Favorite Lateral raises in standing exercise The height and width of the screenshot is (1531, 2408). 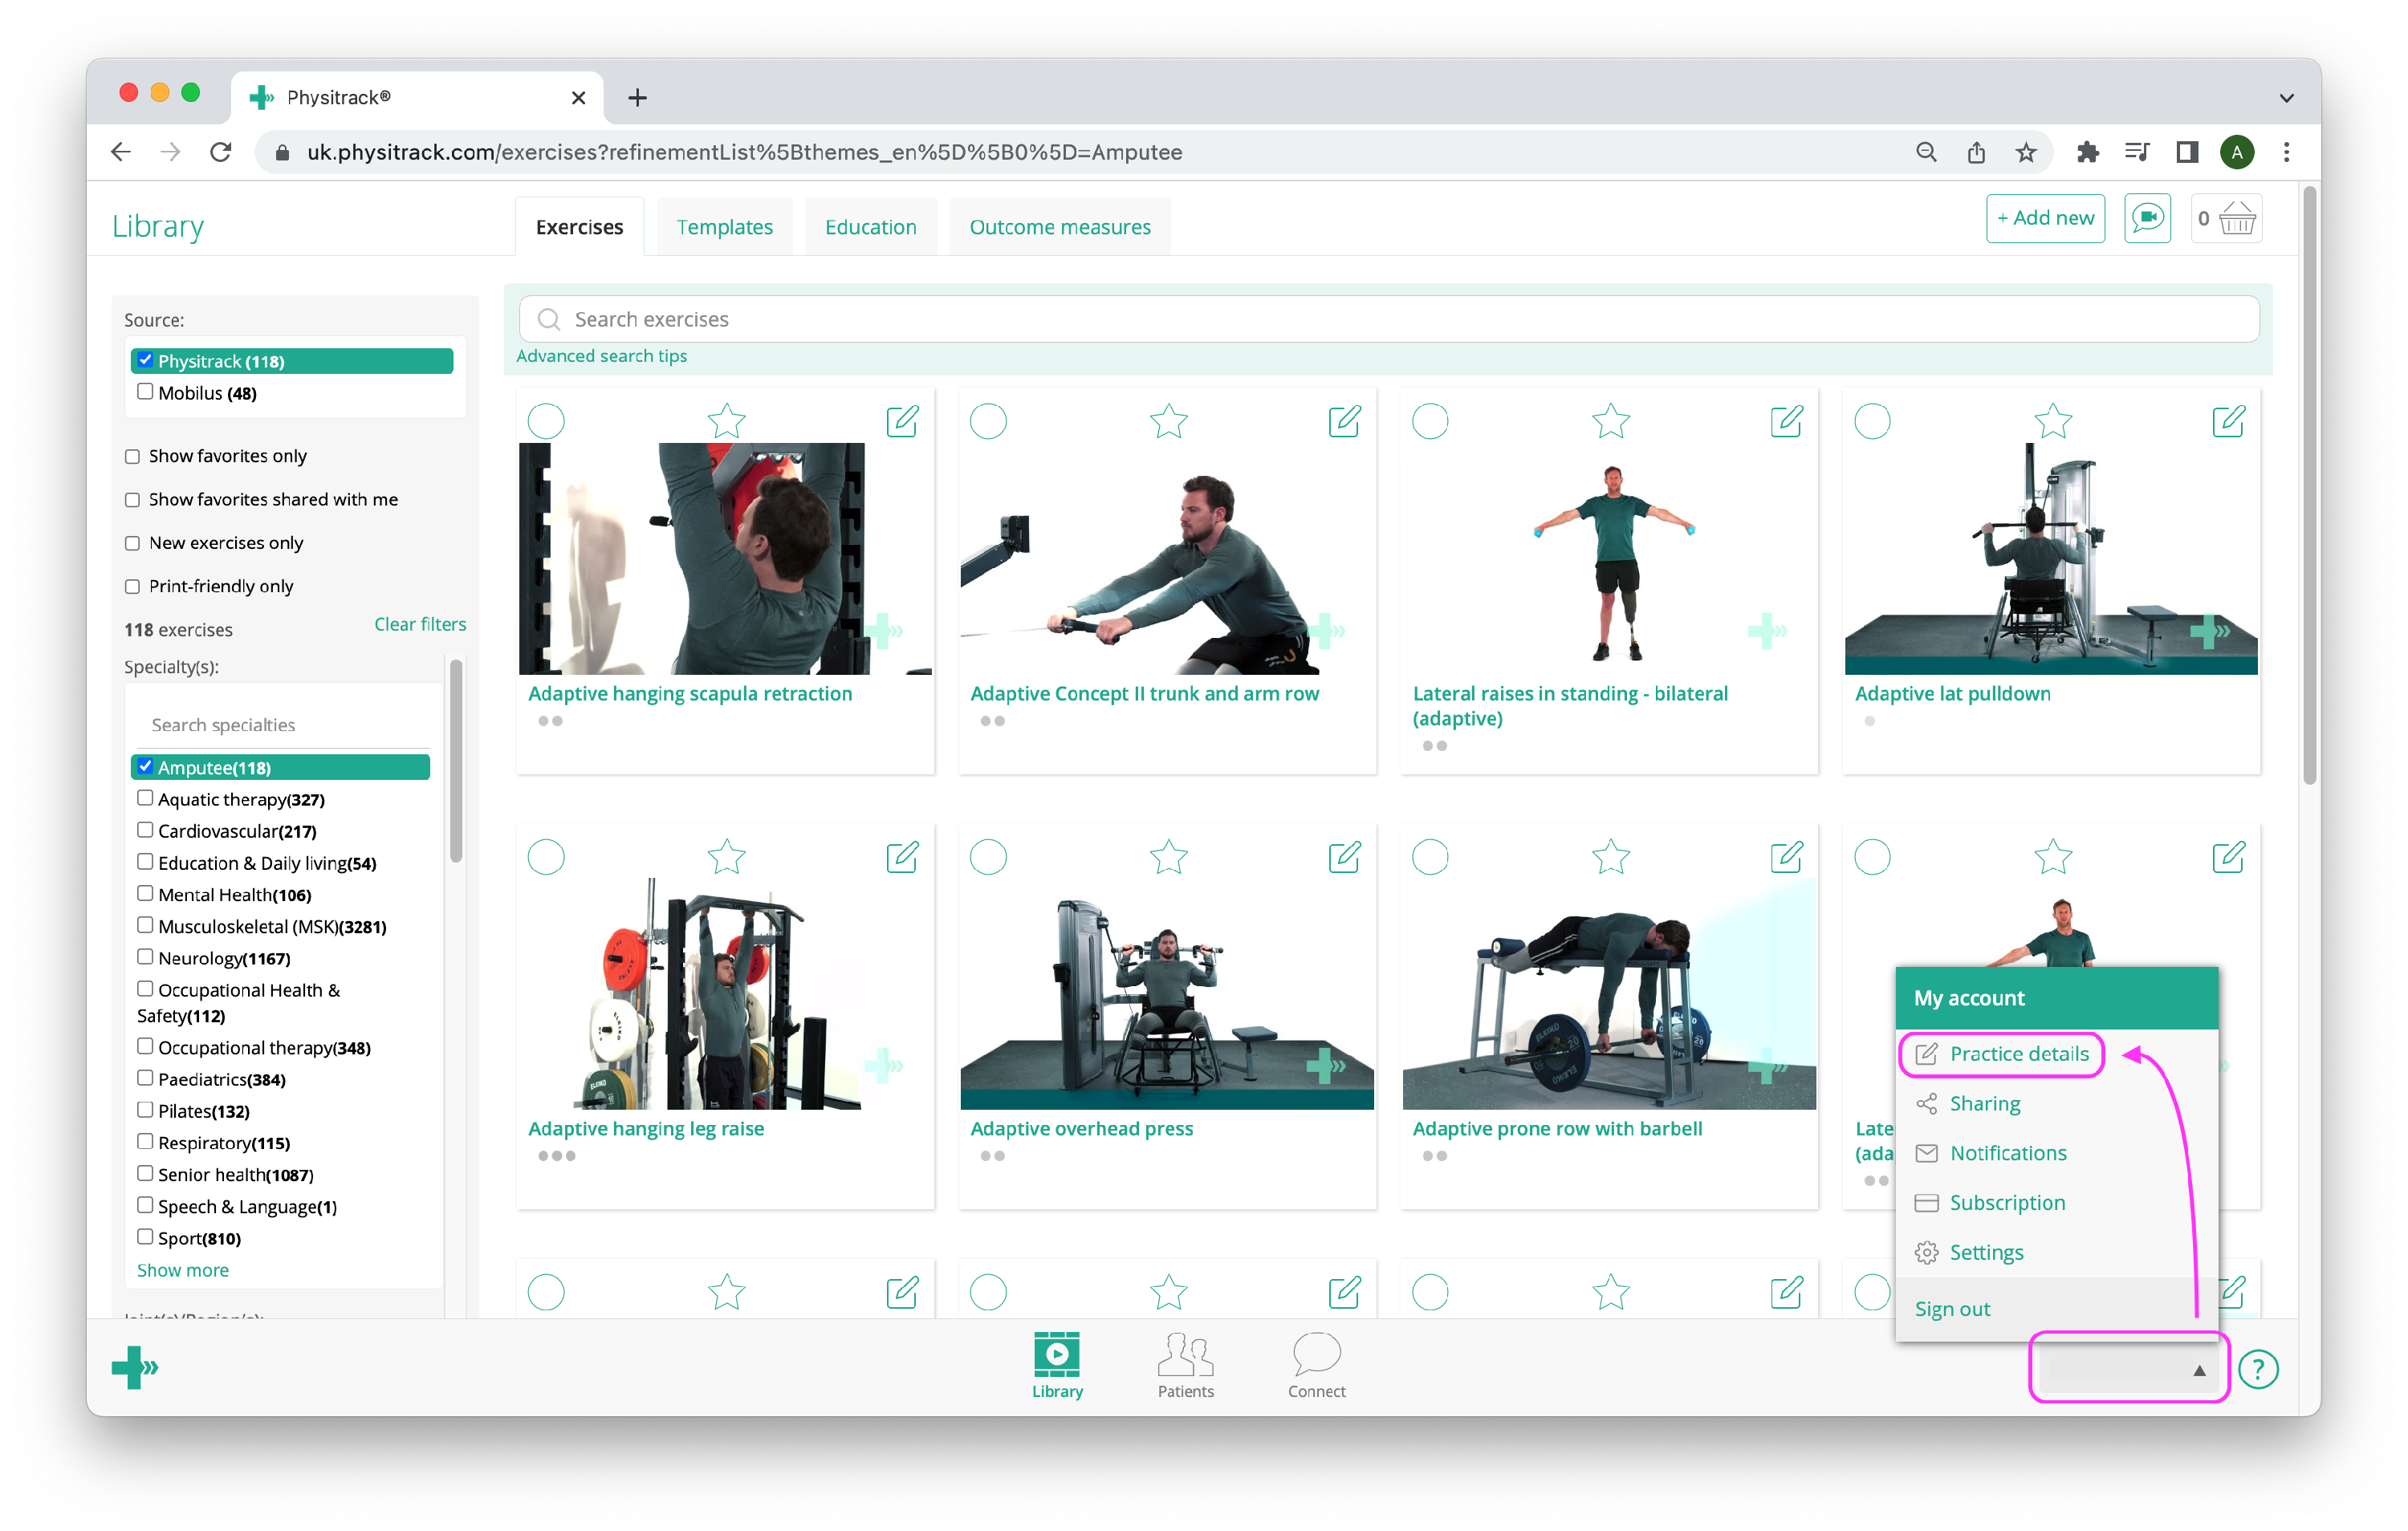pos(1610,421)
